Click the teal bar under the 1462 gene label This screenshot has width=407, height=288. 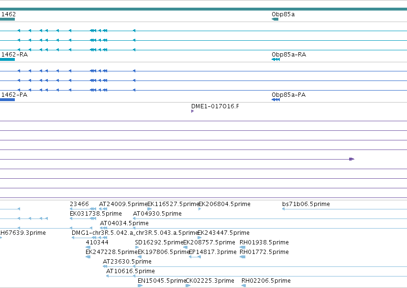pos(7,19)
